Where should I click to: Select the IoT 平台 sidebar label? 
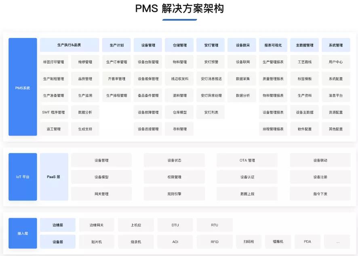(23, 176)
